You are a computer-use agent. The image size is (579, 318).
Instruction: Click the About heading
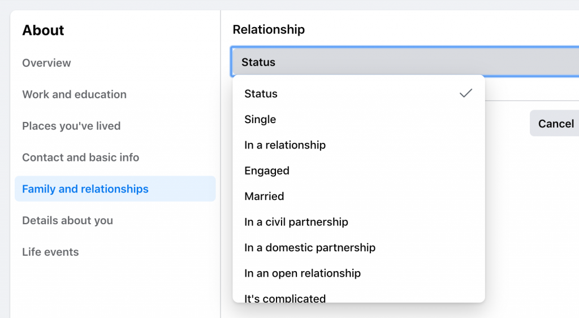(43, 31)
